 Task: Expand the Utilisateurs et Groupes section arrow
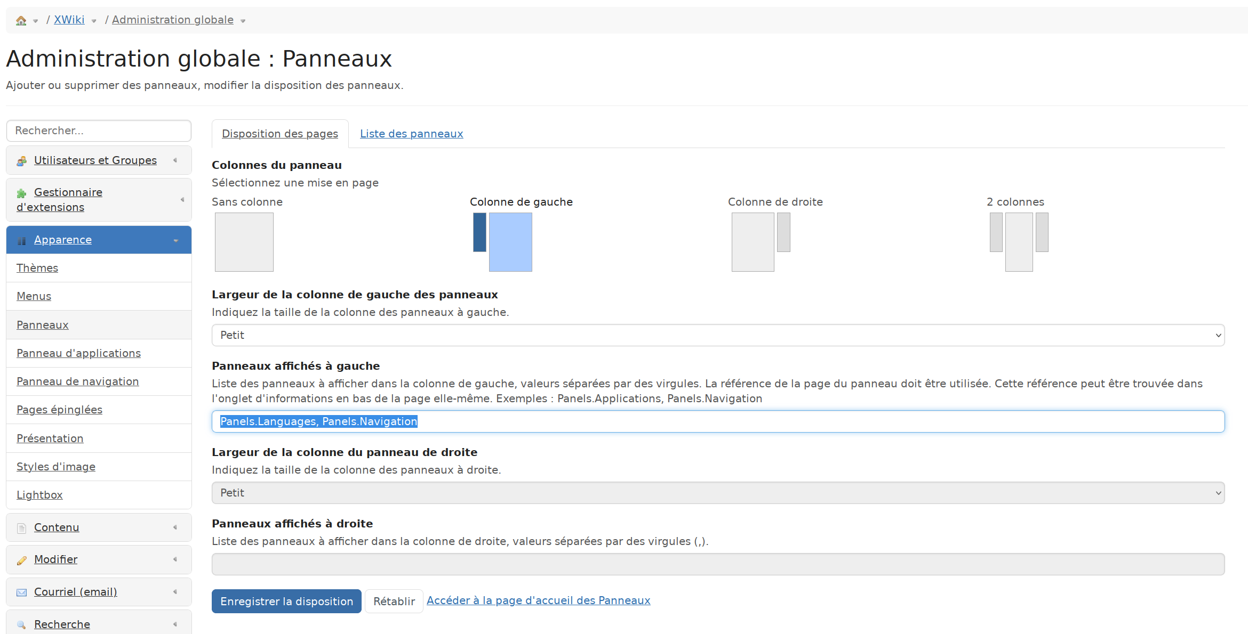coord(175,160)
